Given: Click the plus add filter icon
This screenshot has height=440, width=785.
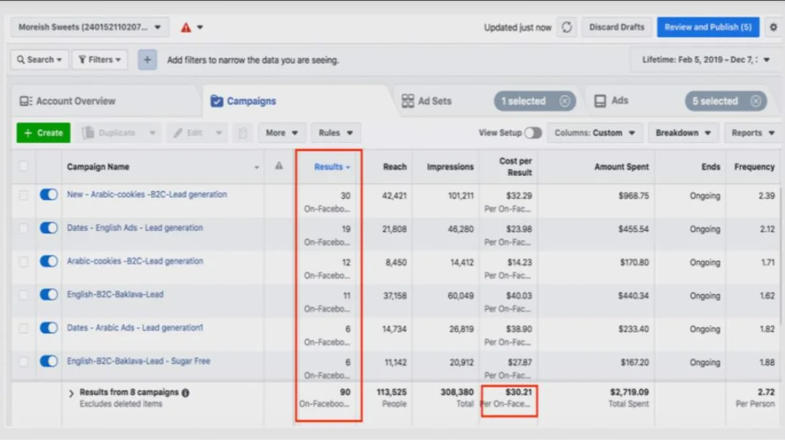Looking at the screenshot, I should click(147, 60).
